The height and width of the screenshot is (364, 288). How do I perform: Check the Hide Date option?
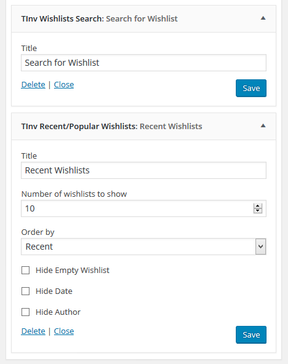(26, 291)
